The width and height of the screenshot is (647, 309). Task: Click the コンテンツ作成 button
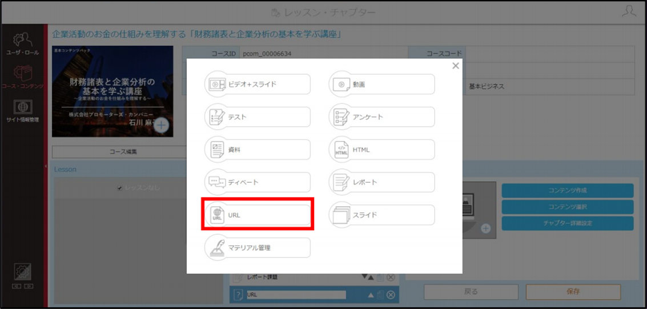568,191
